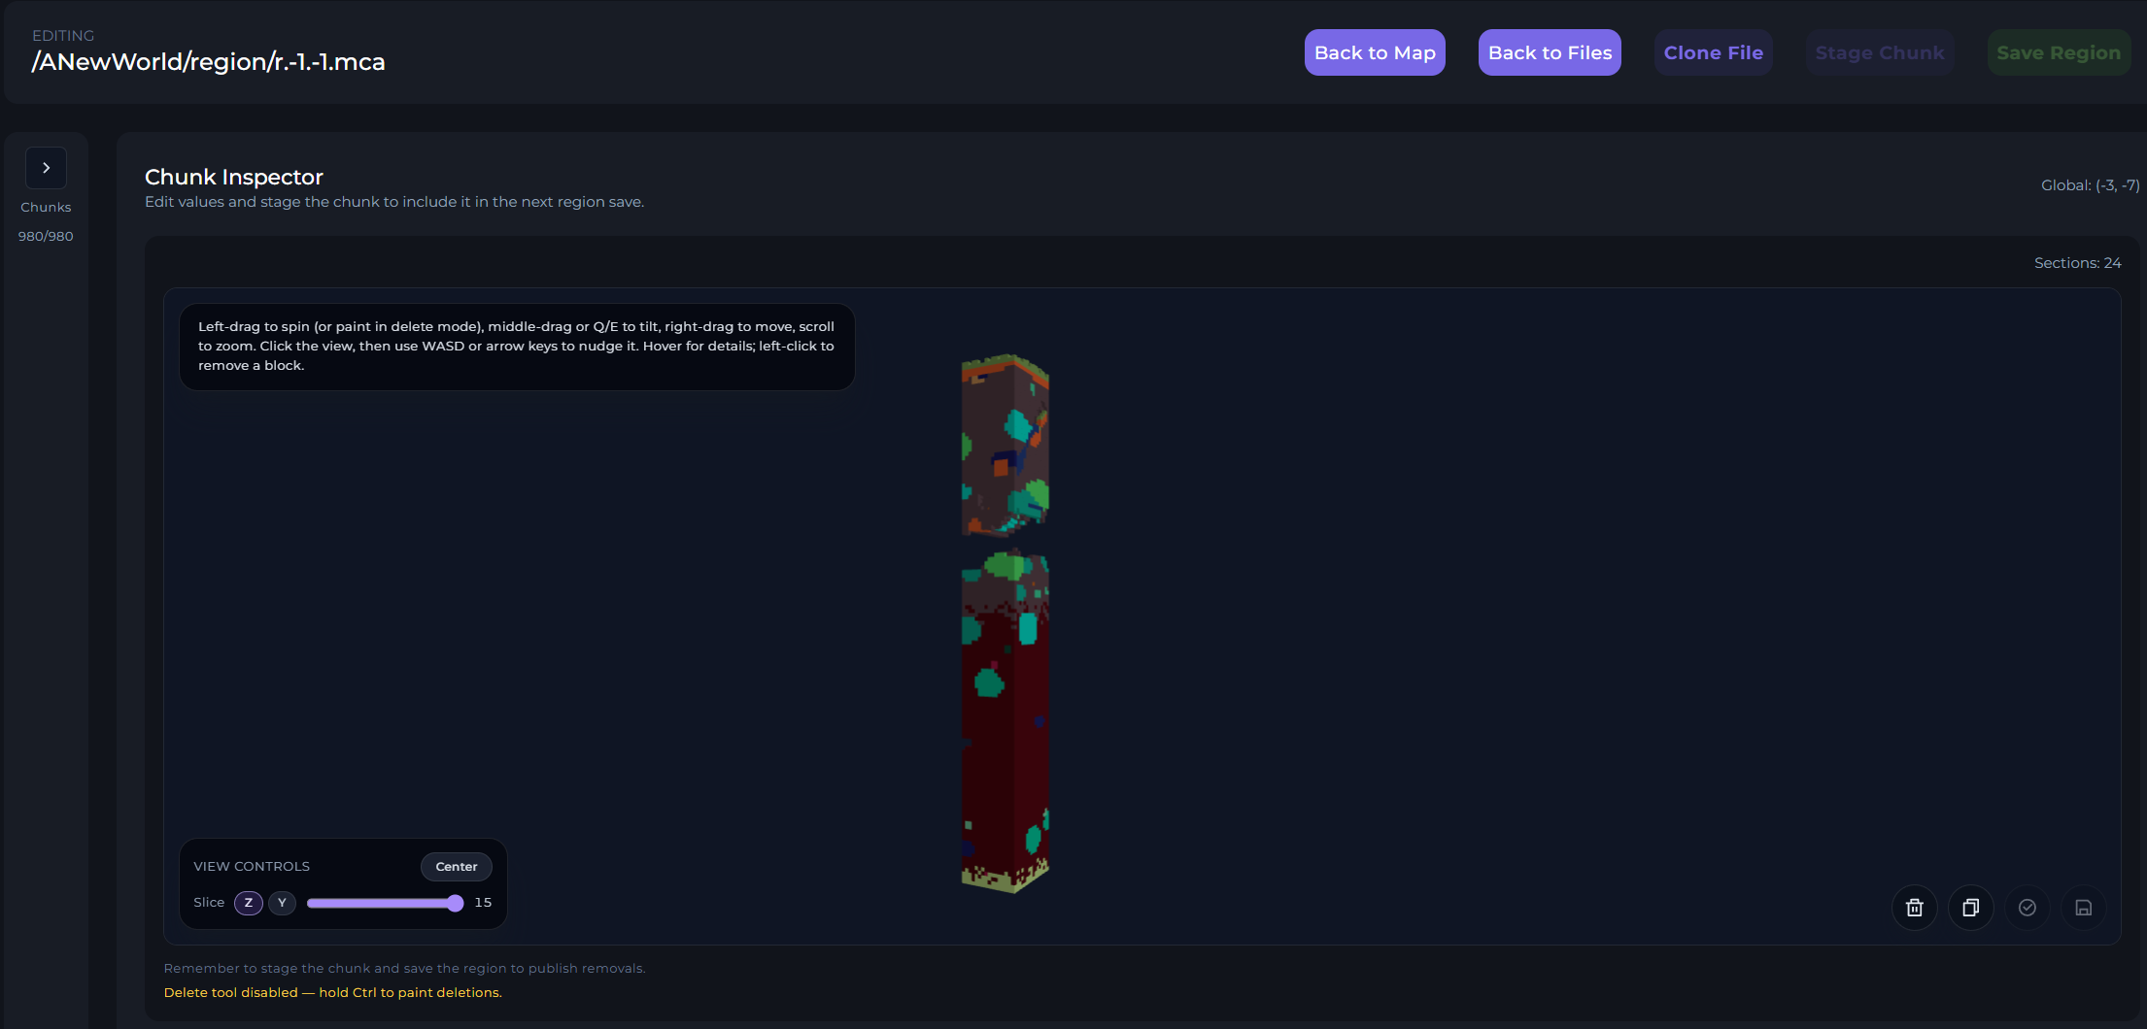Click the floppy disk save icon
The image size is (2147, 1029).
[x=2083, y=908]
